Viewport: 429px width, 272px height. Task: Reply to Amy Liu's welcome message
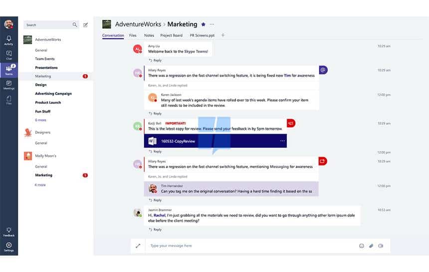point(155,60)
